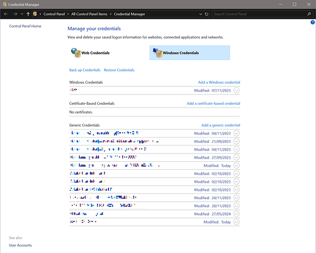Image resolution: width=316 pixels, height=253 pixels.
Task: Click the search magnifier icon
Action: tap(309, 14)
